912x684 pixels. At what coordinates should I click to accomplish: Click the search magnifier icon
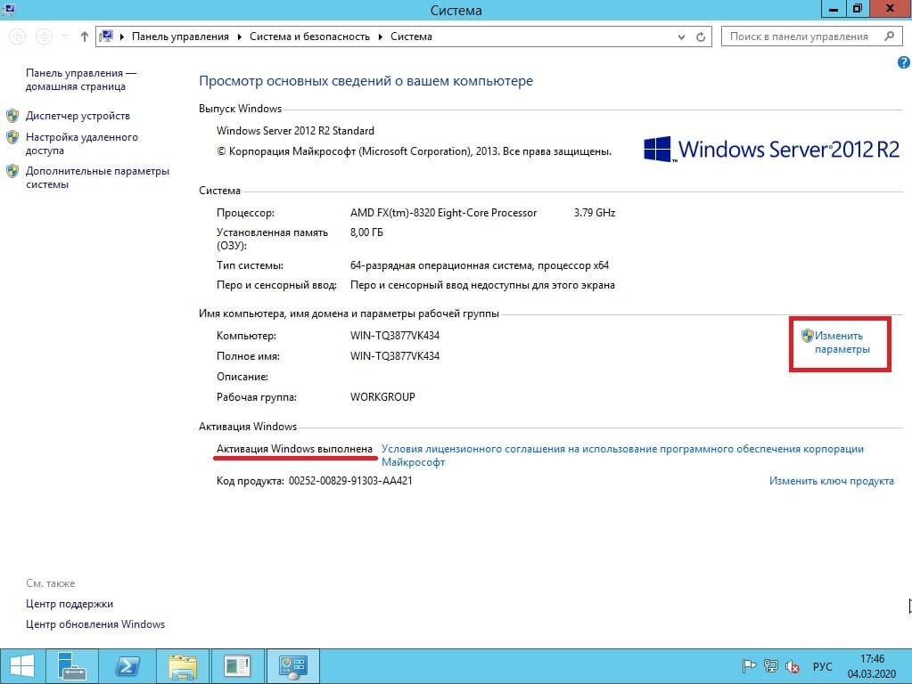890,36
